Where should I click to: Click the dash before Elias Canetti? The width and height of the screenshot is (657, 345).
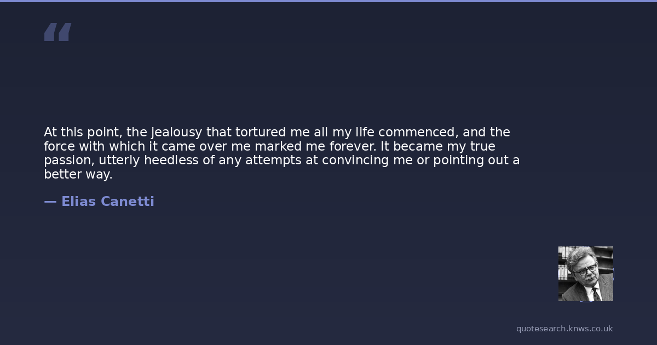coord(50,202)
